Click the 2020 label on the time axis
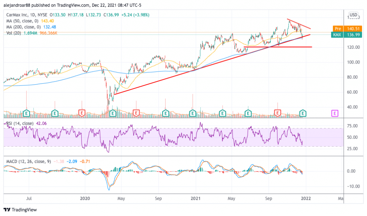 (85, 199)
